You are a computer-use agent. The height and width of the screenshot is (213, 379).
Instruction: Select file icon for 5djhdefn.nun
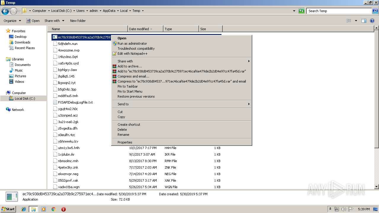point(55,44)
